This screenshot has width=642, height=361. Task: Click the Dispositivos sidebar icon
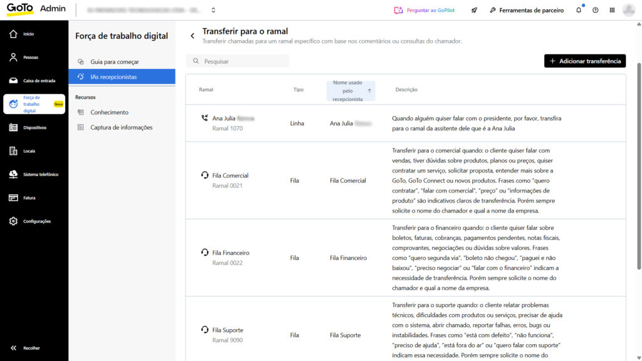(x=14, y=127)
